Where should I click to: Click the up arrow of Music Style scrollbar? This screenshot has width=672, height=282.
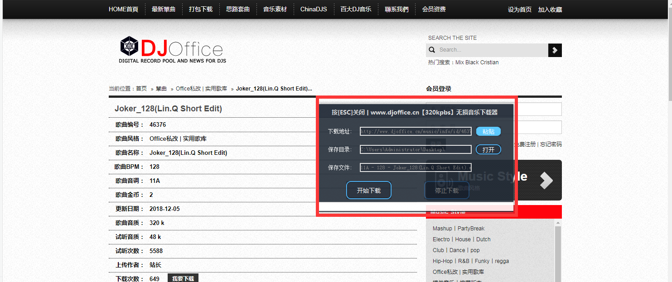pyautogui.click(x=558, y=222)
